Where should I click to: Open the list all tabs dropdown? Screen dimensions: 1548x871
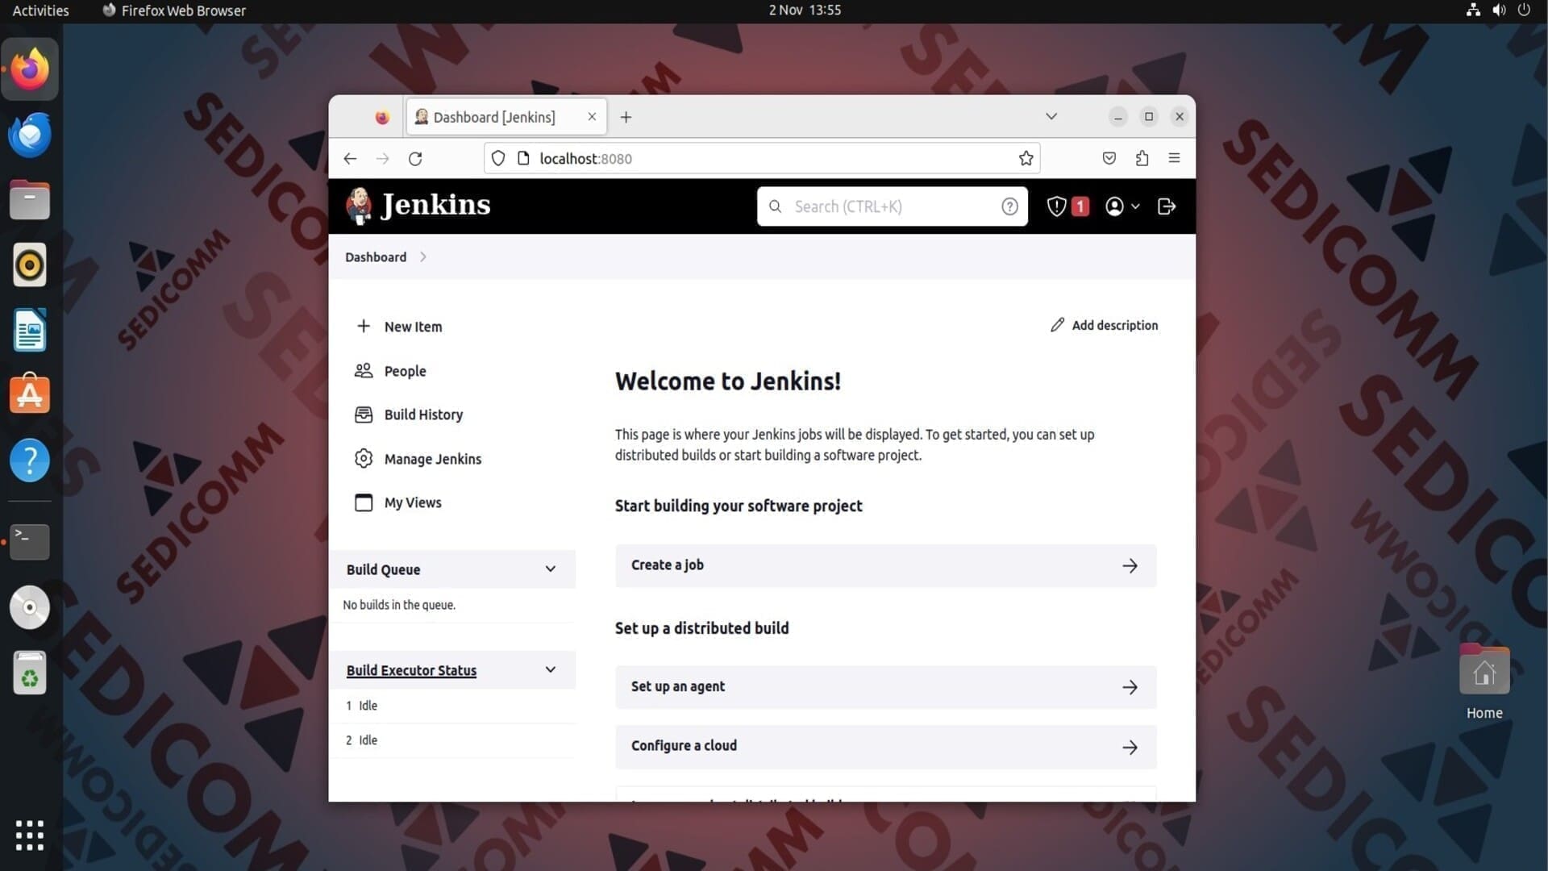pyautogui.click(x=1051, y=116)
